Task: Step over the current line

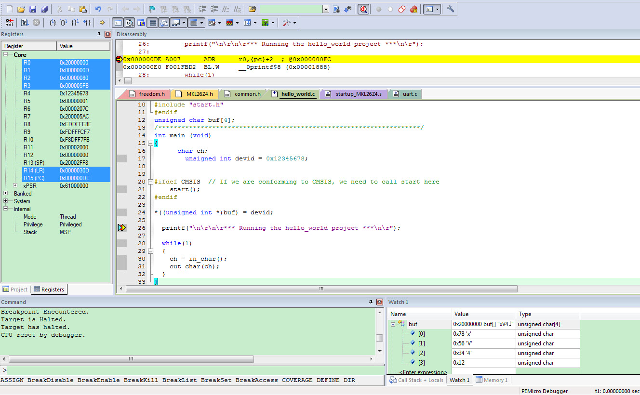Action: click(64, 23)
